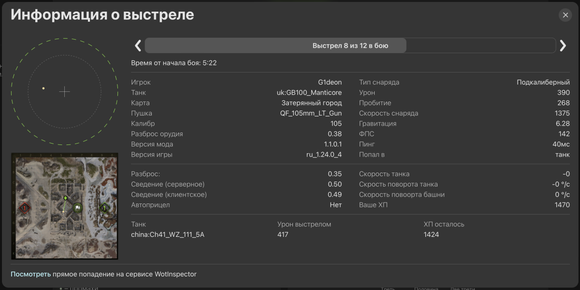Screen dimensions: 580x290
Task: Go to the next shot arrow
Action: [563, 45]
